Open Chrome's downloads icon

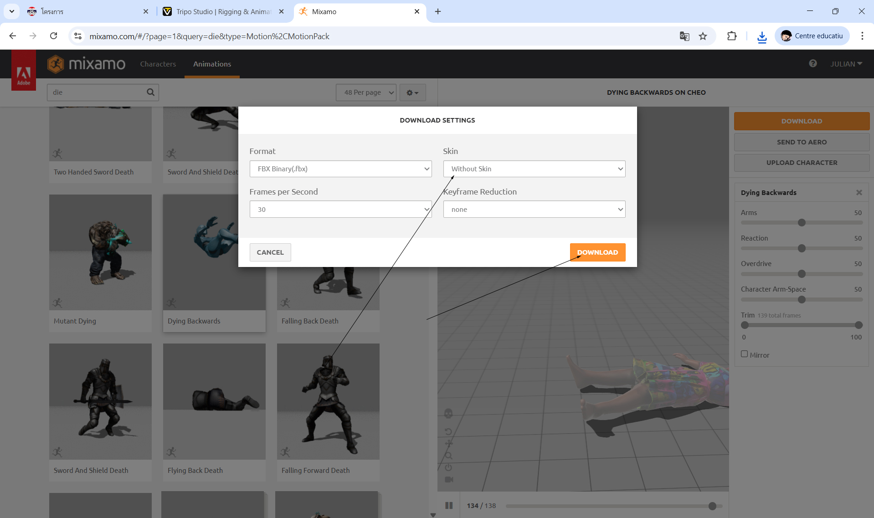coord(761,36)
